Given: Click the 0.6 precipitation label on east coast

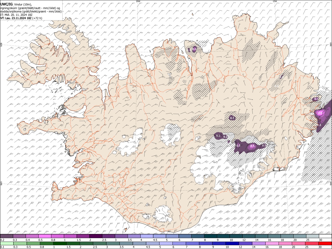Looking at the screenshot, I should pyautogui.click(x=320, y=113).
